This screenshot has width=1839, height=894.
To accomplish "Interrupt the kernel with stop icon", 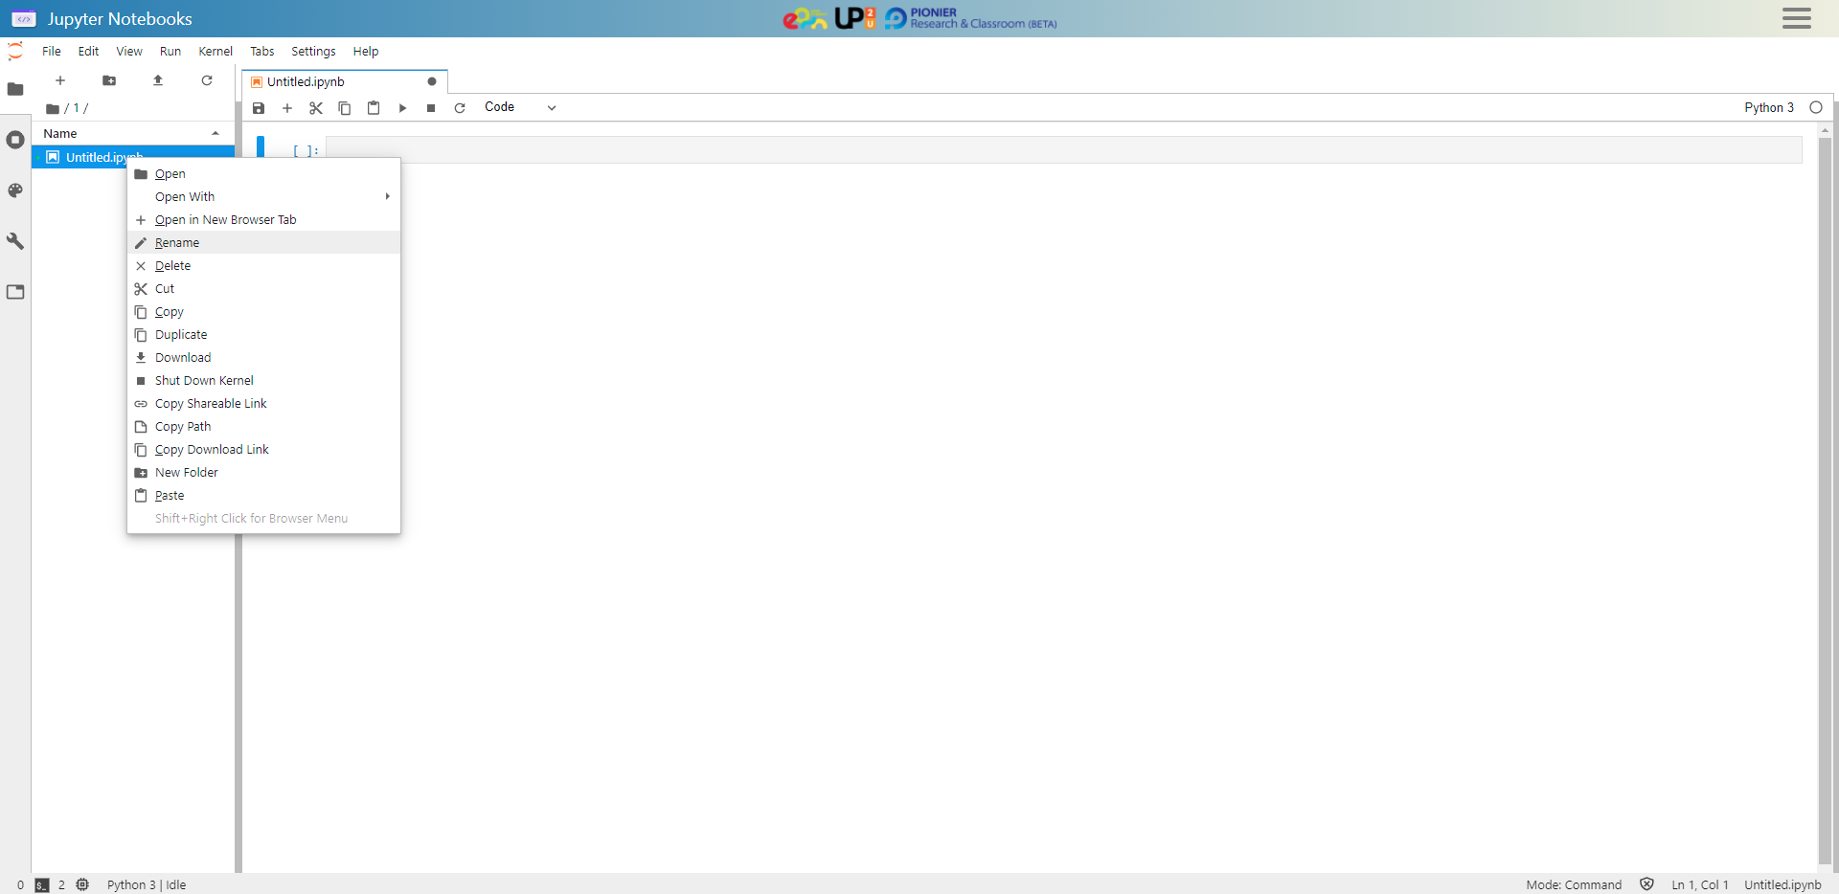I will pyautogui.click(x=431, y=108).
